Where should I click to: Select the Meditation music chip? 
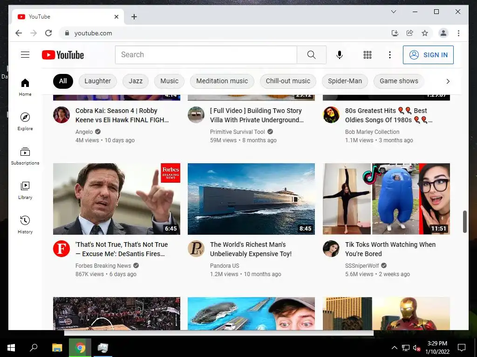[222, 81]
